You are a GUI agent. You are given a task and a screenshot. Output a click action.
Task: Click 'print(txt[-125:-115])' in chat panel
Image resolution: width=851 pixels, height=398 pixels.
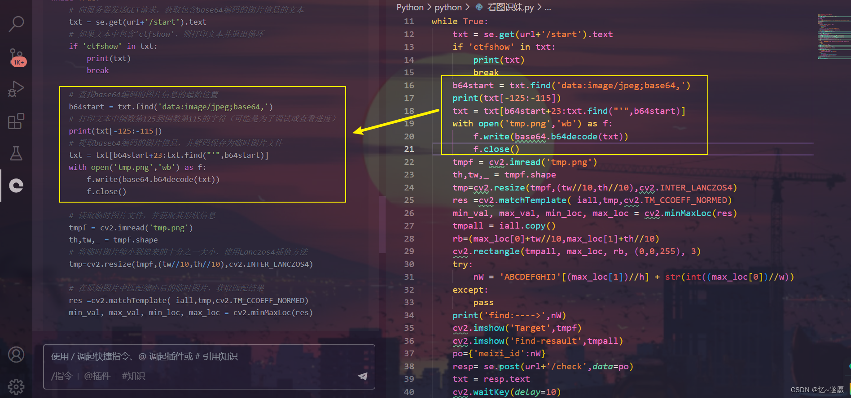coord(115,131)
